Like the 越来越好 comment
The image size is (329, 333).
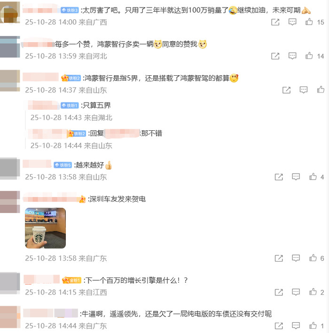tap(313, 176)
